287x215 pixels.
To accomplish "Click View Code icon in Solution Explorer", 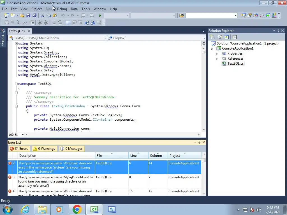I will (x=235, y=37).
